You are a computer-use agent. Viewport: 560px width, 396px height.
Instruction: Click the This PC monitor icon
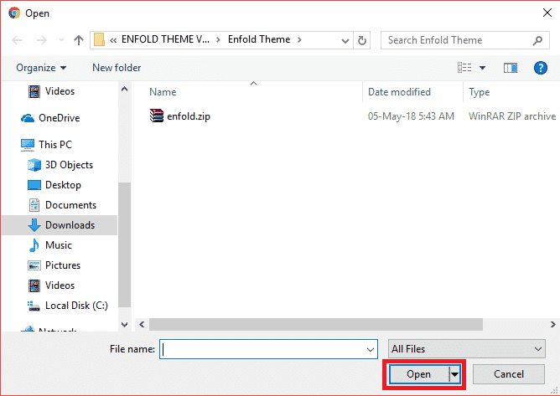click(x=28, y=145)
